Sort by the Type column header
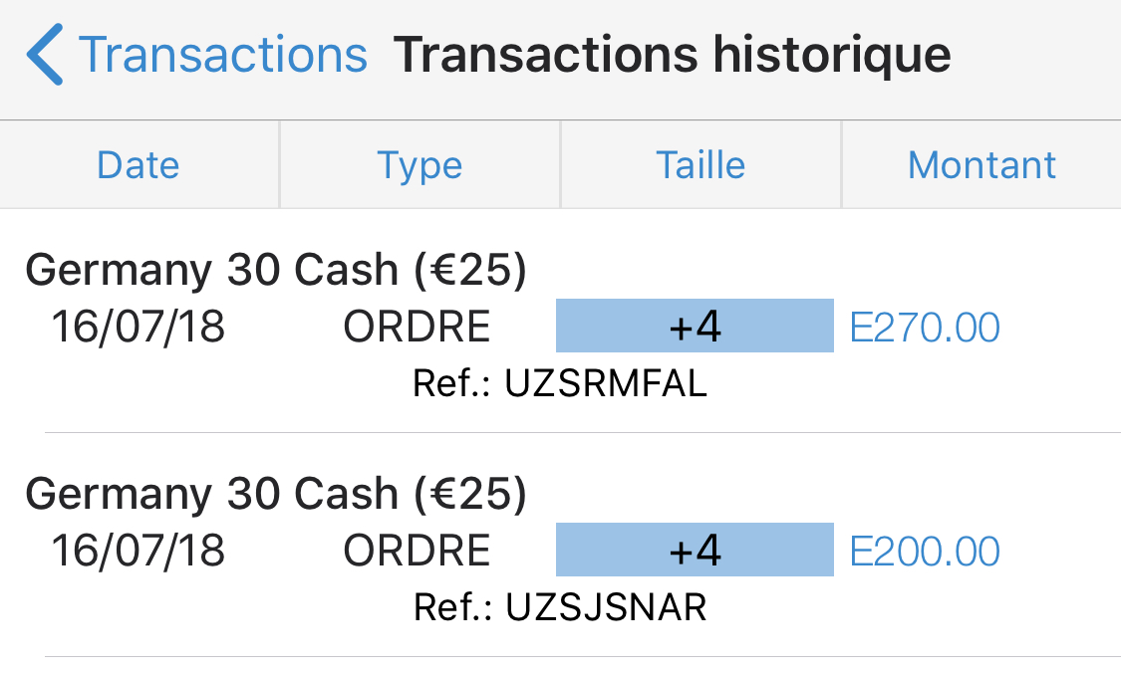The width and height of the screenshot is (1121, 673). pyautogui.click(x=420, y=165)
